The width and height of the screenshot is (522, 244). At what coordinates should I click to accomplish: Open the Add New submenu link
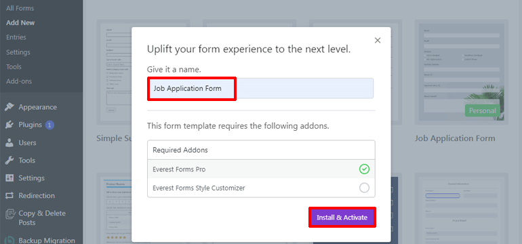(20, 22)
